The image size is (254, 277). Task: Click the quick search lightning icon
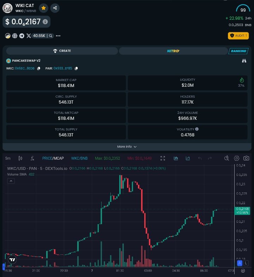[226, 158]
